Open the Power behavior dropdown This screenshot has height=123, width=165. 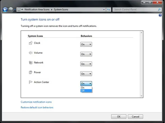tap(86, 74)
